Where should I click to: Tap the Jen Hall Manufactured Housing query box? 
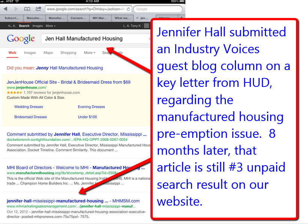click(96, 39)
